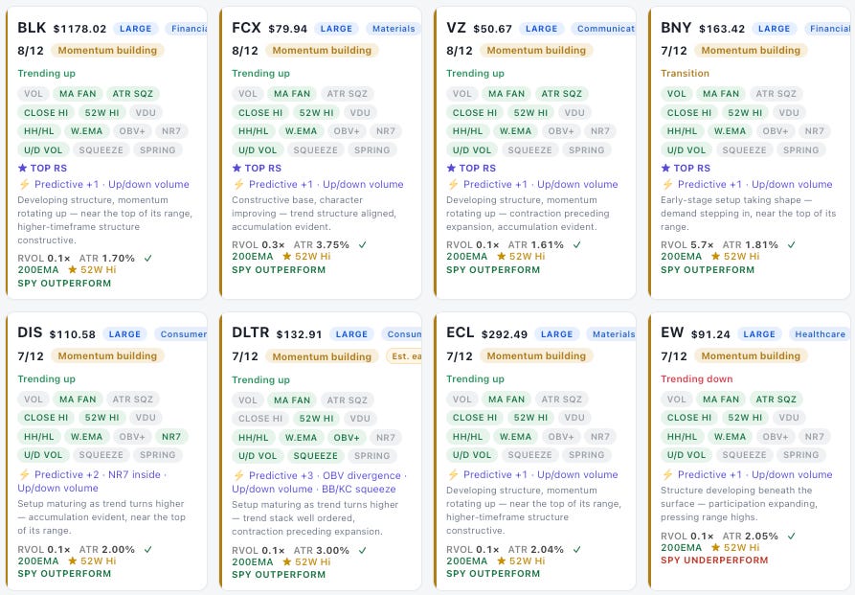Click '200EMA' label on ECL card
This screenshot has height=595, width=855.
coord(467,561)
